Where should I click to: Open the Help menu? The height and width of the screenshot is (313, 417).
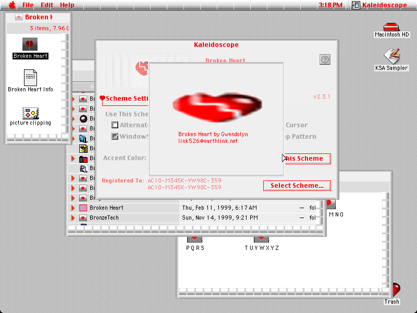(67, 5)
